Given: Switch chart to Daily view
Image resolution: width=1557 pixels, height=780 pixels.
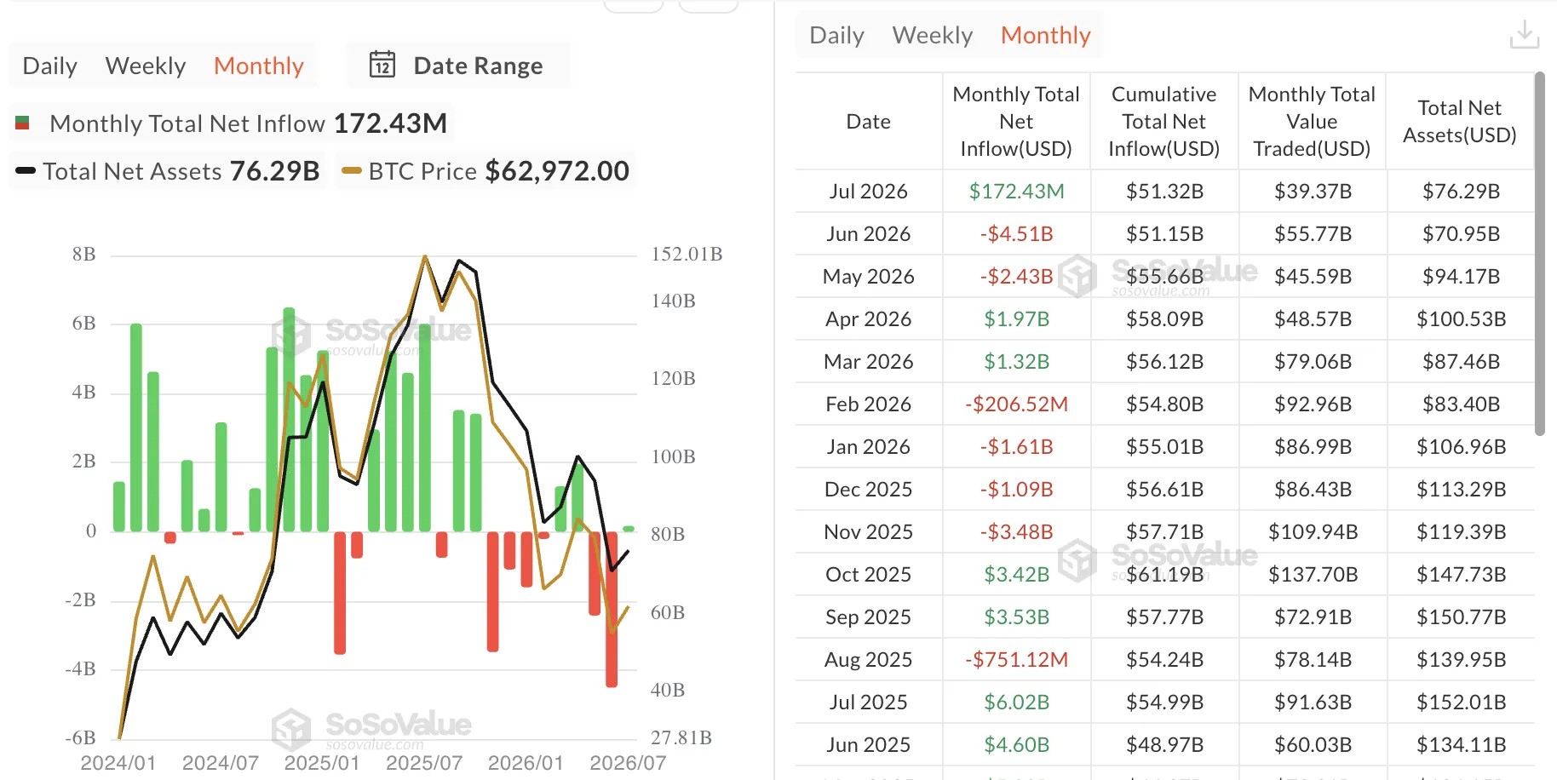Looking at the screenshot, I should pos(49,66).
